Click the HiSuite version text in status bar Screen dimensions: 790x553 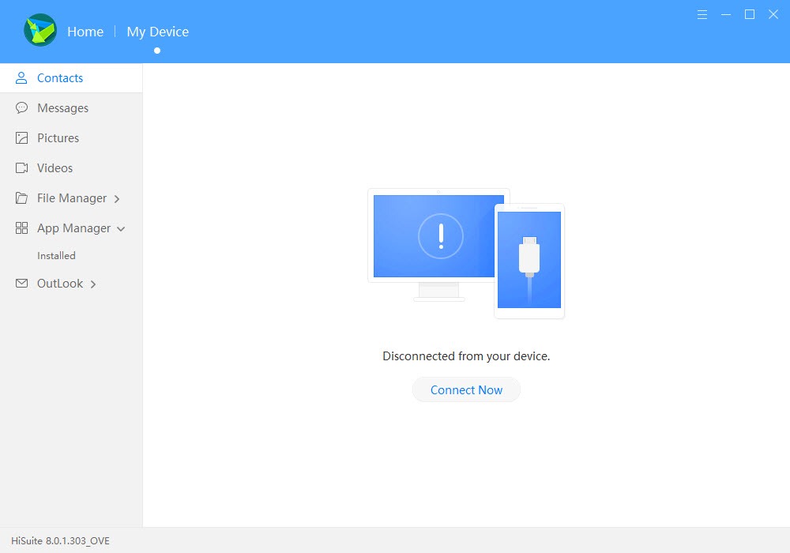60,541
